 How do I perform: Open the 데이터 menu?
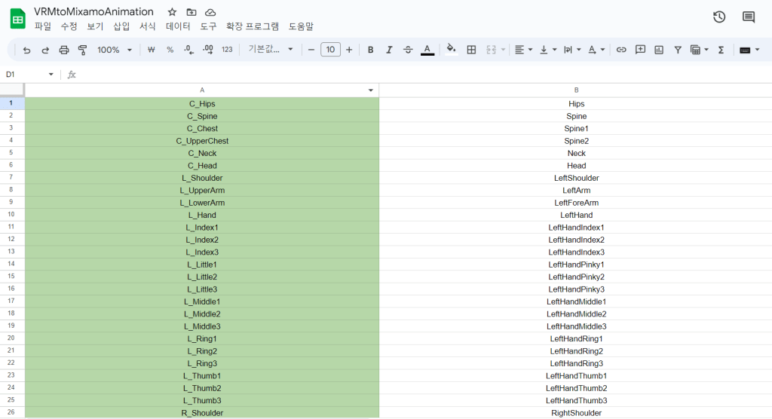pos(178,26)
